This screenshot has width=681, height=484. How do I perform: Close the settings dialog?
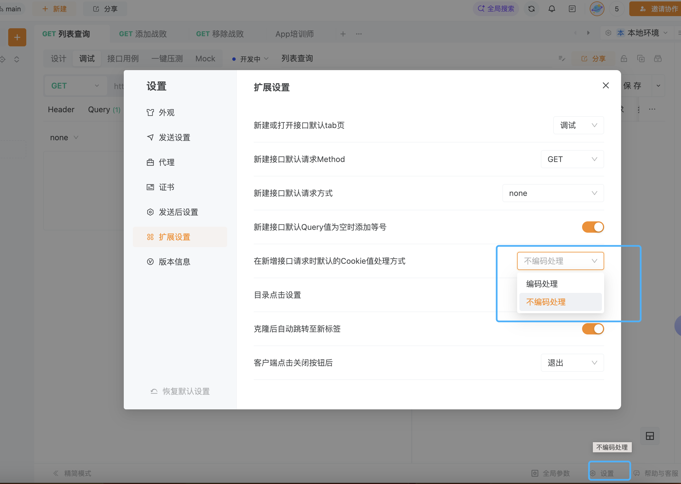point(606,86)
